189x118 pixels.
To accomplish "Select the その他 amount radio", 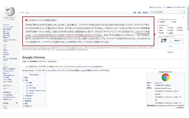I will click(167, 33).
